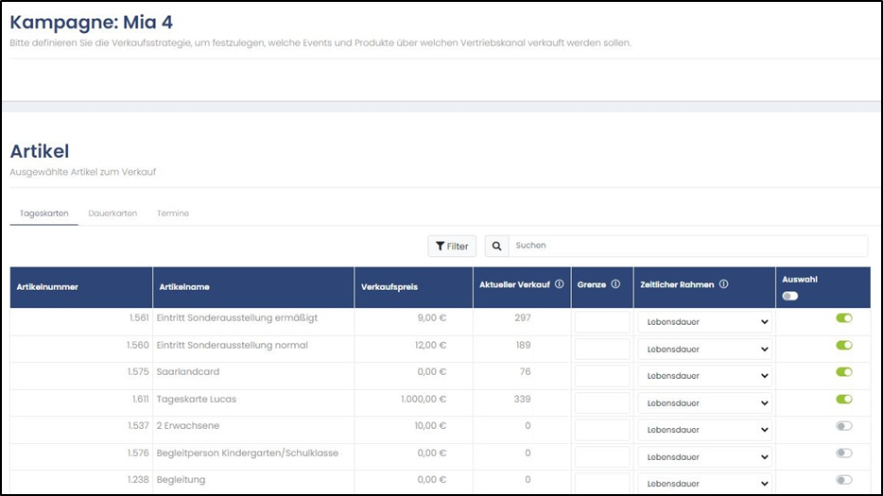The image size is (883, 496).
Task: Click article number 1.576
Action: click(138, 453)
